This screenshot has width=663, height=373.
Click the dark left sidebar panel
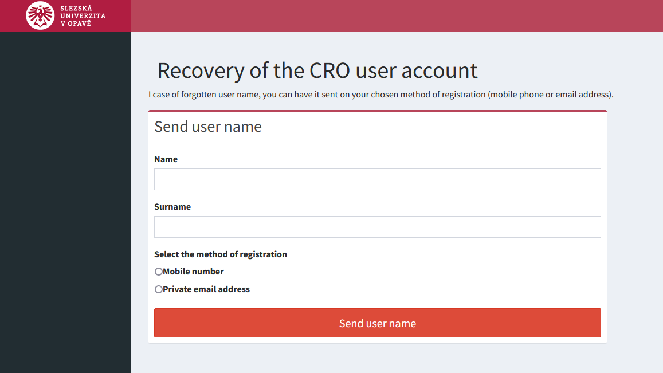click(x=65, y=202)
